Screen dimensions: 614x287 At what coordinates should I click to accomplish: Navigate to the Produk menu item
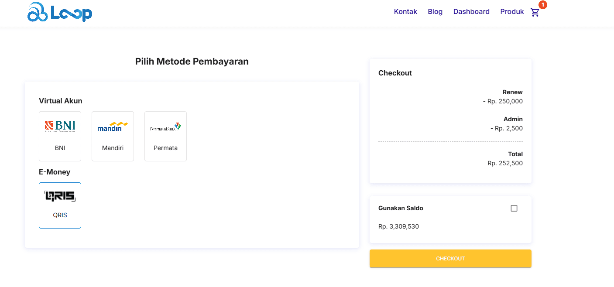pos(512,11)
